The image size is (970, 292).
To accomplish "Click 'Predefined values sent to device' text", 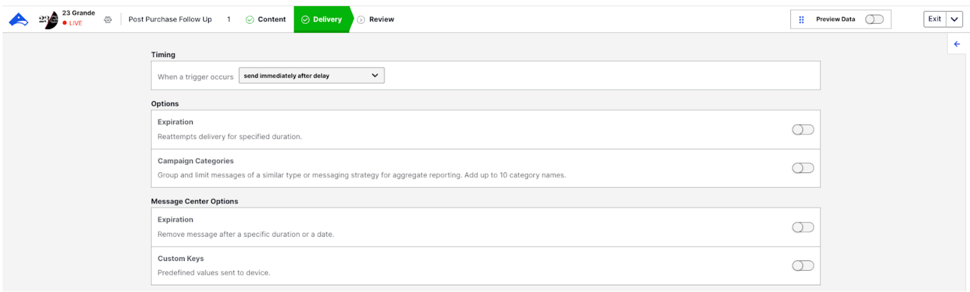I will (x=214, y=273).
